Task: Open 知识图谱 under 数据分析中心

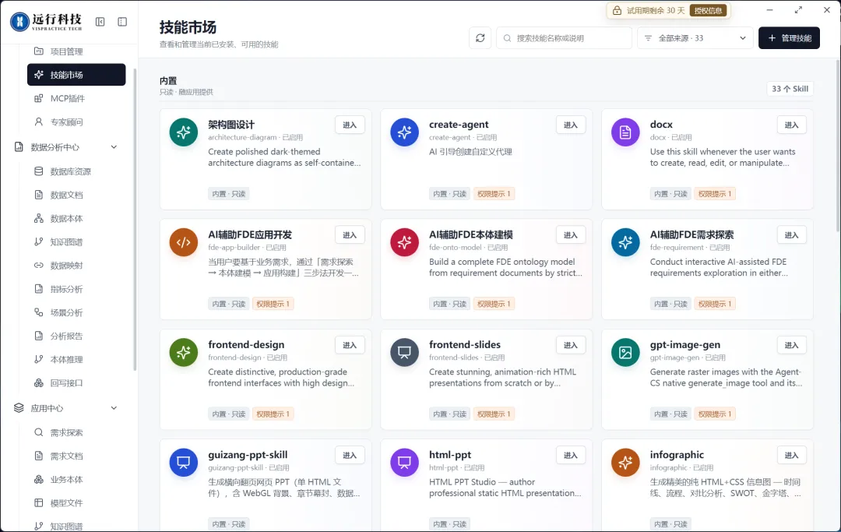Action: click(x=76, y=242)
